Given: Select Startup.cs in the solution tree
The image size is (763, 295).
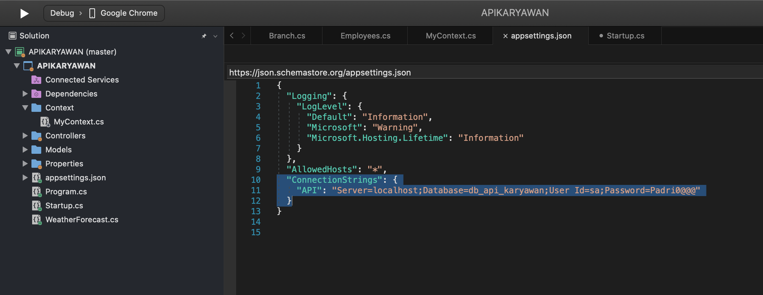Looking at the screenshot, I should pyautogui.click(x=64, y=206).
